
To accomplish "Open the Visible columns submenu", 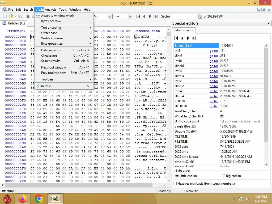I will coord(64,38).
